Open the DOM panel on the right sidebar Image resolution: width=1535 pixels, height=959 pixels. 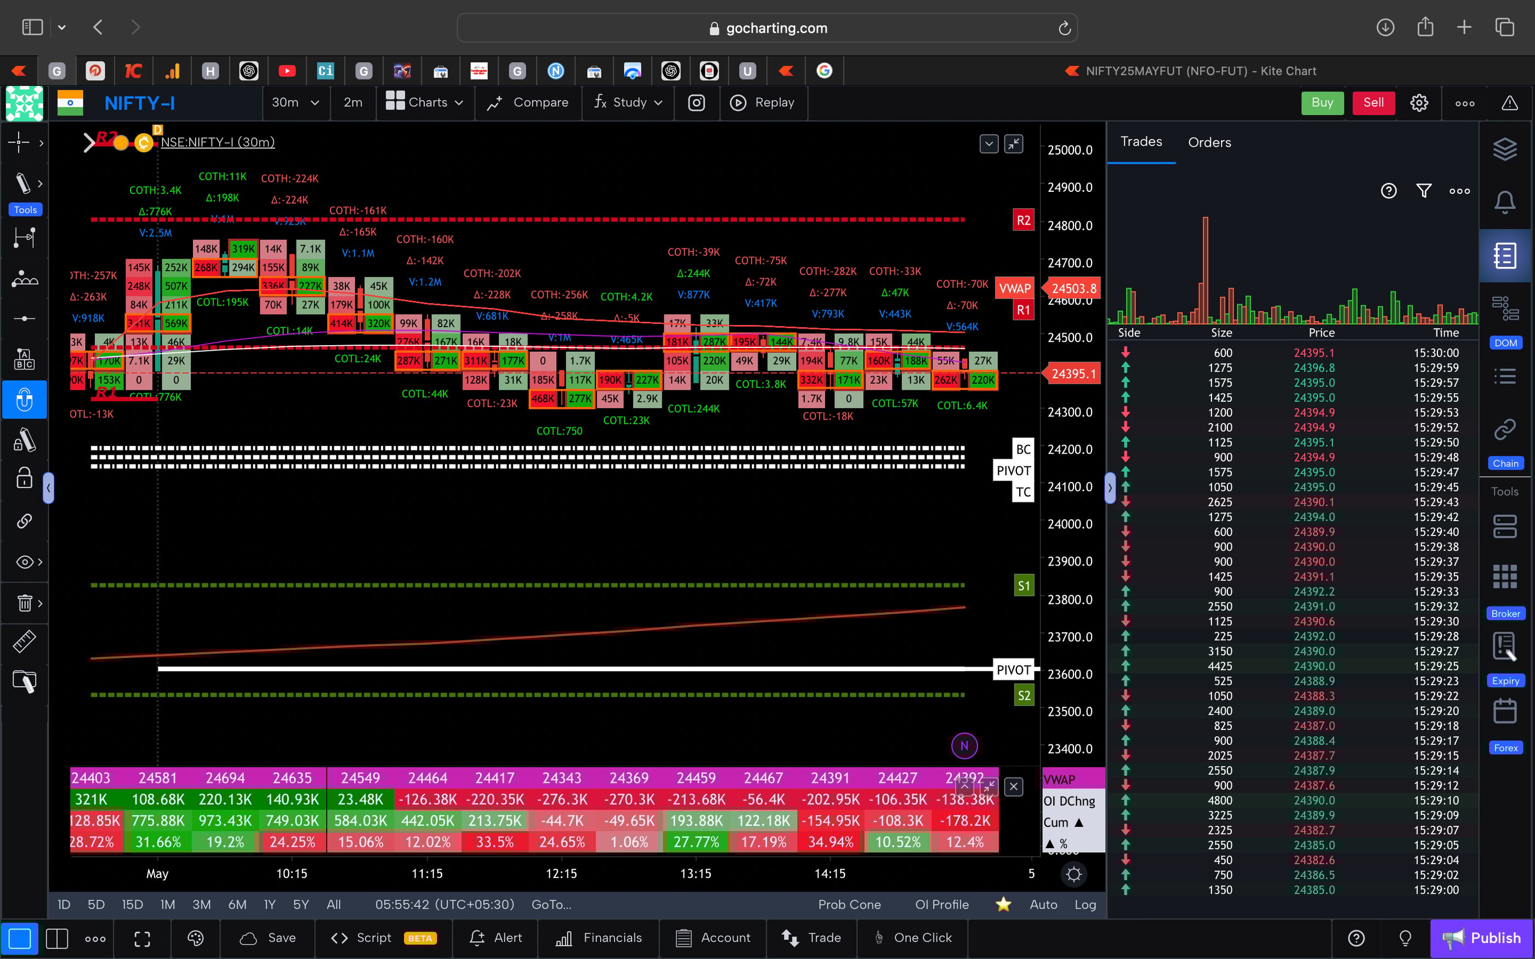point(1505,309)
